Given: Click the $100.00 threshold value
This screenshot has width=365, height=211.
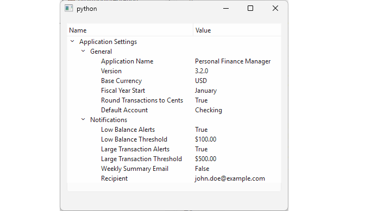Looking at the screenshot, I should [x=206, y=139].
